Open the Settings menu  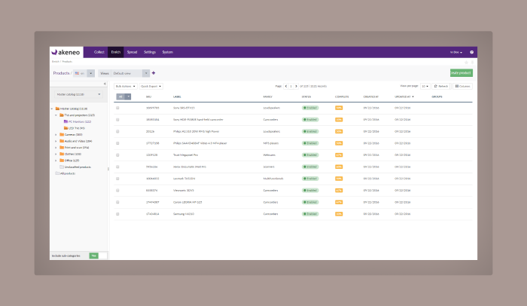tap(150, 52)
